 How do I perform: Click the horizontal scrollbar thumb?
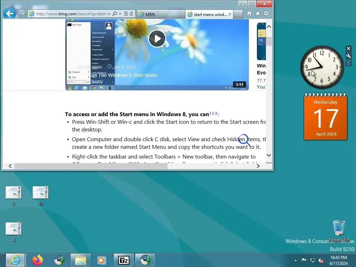point(91,166)
